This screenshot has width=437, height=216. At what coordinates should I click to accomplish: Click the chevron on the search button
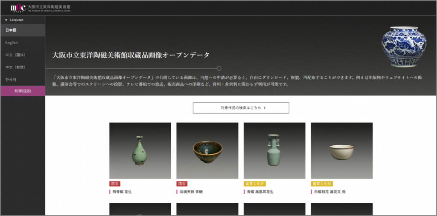265,108
